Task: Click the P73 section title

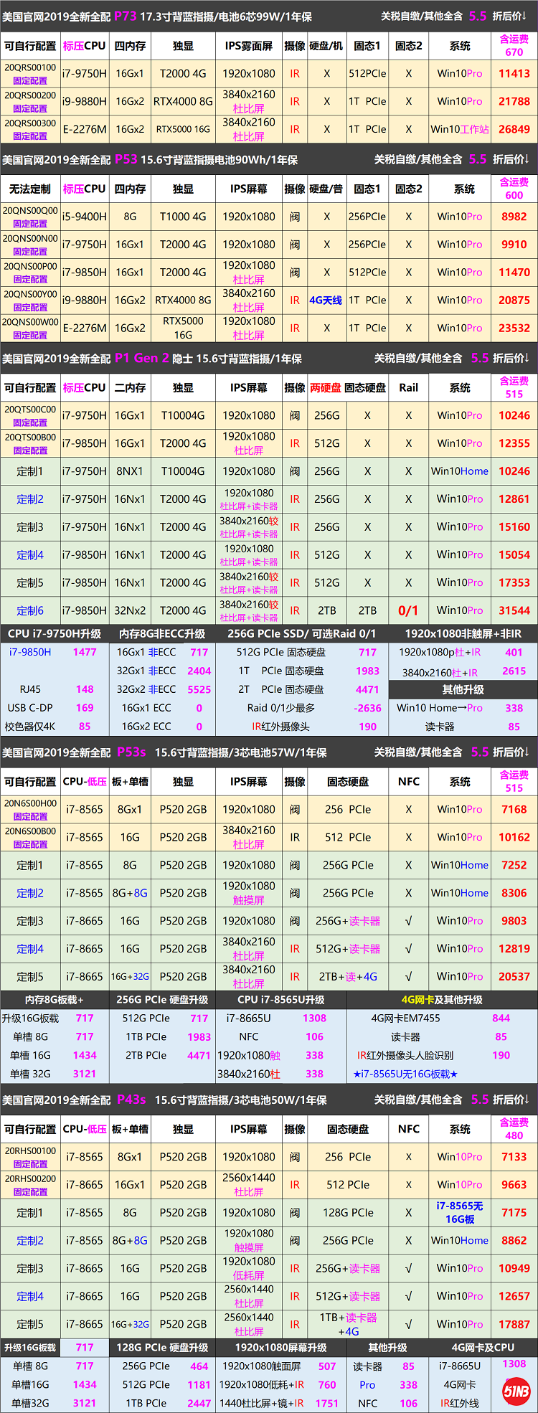Action: 125,16
